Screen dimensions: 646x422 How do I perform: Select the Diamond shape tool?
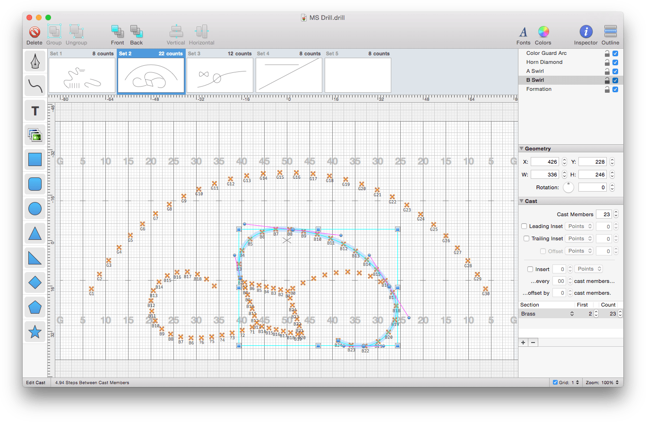pyautogui.click(x=34, y=282)
